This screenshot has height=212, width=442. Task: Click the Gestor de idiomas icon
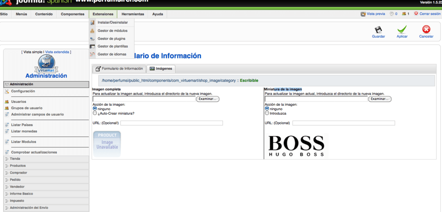[92, 54]
